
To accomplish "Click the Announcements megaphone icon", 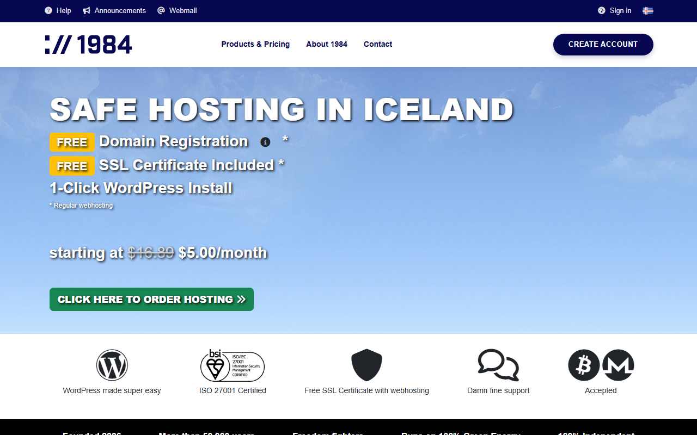I will (x=87, y=10).
